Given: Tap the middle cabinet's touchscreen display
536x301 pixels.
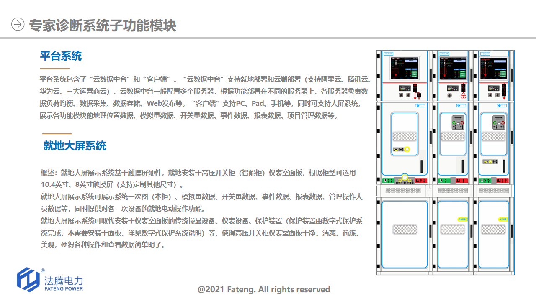Looking at the screenshot, I should (x=453, y=69).
